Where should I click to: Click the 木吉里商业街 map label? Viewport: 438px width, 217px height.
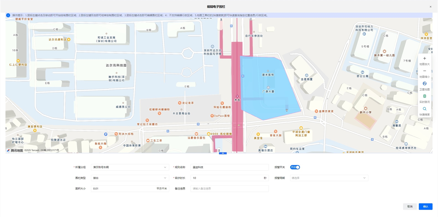click(x=181, y=113)
